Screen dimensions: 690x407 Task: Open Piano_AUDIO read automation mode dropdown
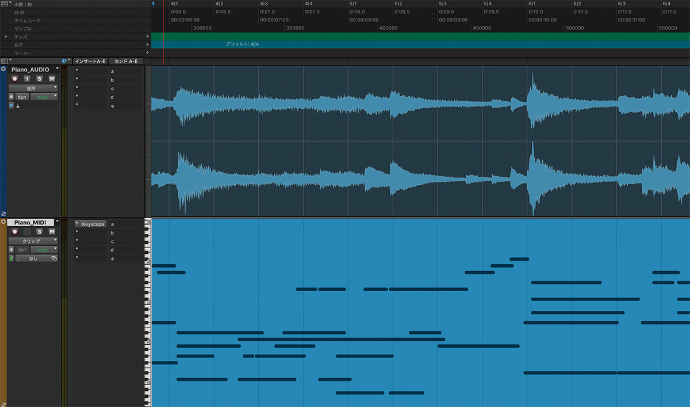tap(44, 97)
